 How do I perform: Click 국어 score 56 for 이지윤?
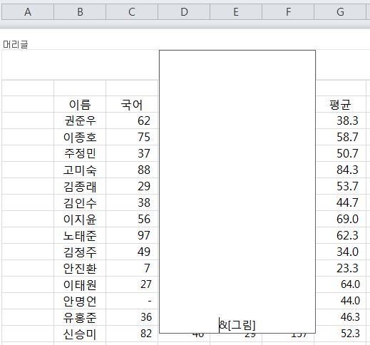click(x=132, y=219)
